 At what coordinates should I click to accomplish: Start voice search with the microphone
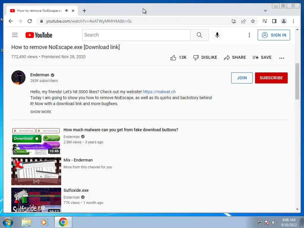tap(217, 35)
